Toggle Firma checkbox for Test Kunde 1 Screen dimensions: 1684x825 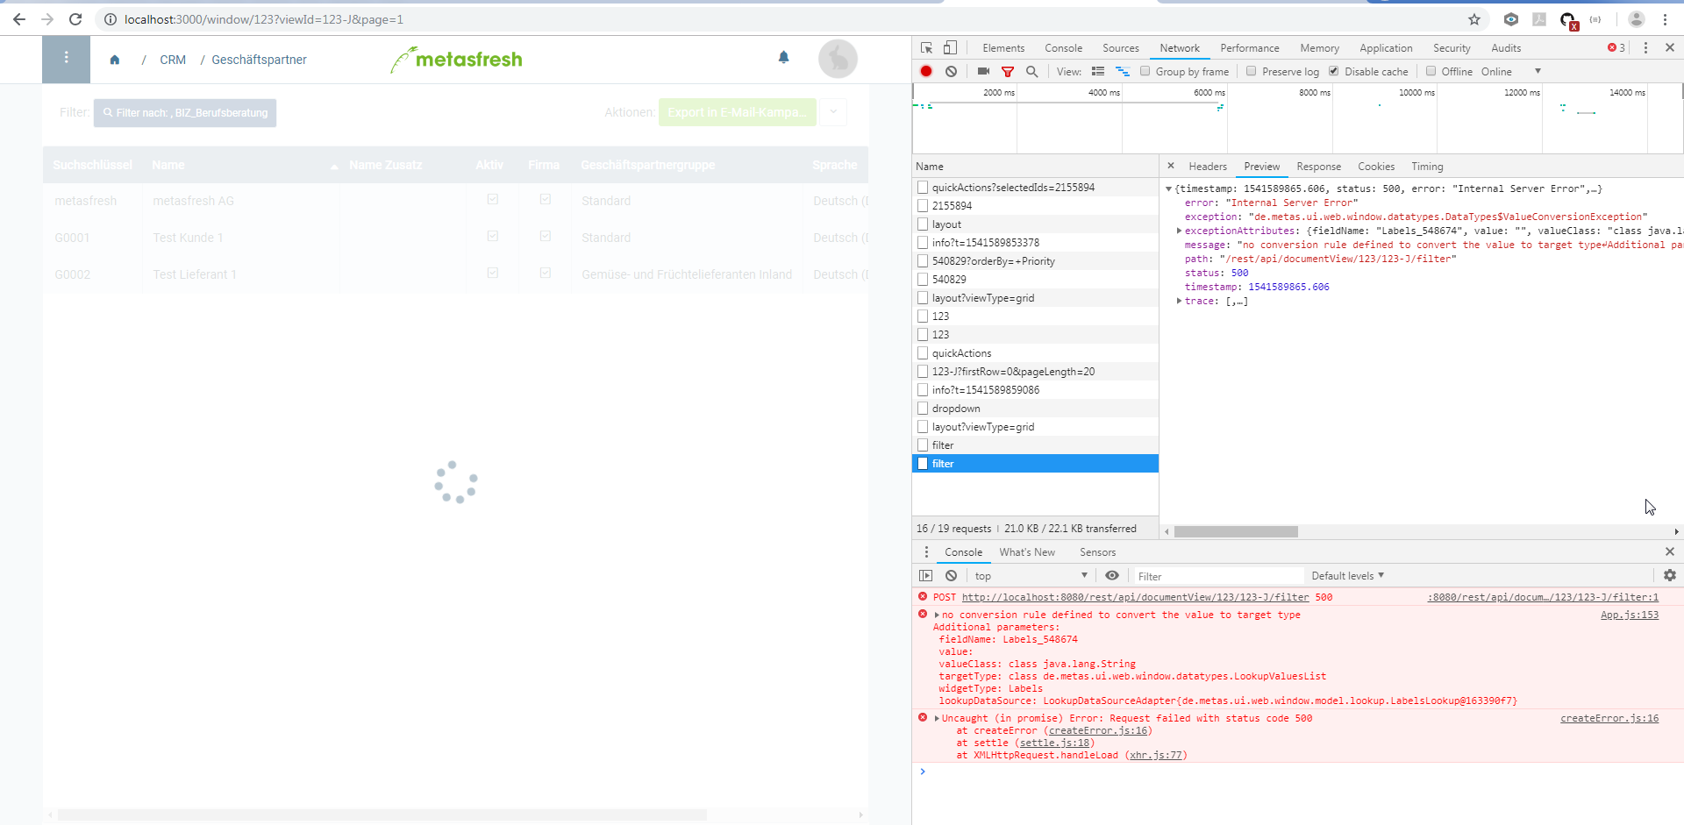(x=546, y=236)
